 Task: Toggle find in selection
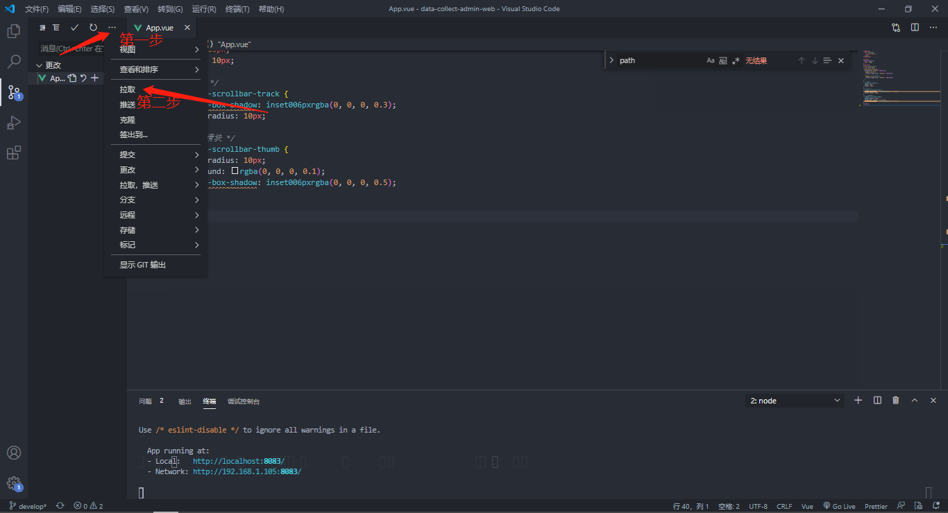(x=827, y=61)
